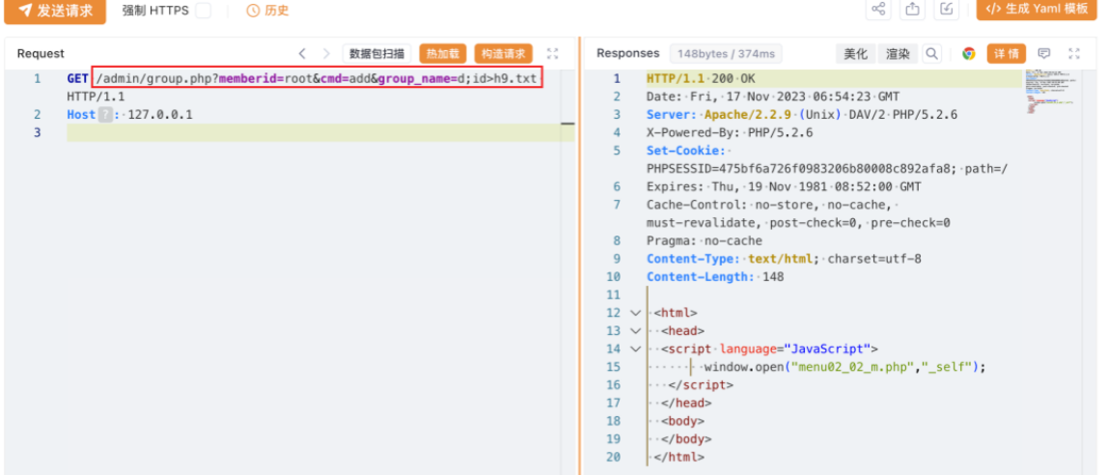Click the Content-Length: 148 line
The image size is (1107, 475).
tap(715, 277)
